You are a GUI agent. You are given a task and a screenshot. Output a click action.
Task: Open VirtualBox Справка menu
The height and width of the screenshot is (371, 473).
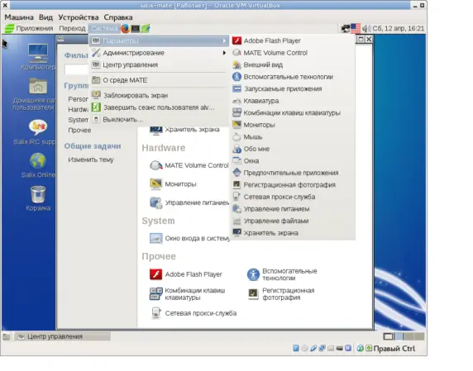(118, 17)
